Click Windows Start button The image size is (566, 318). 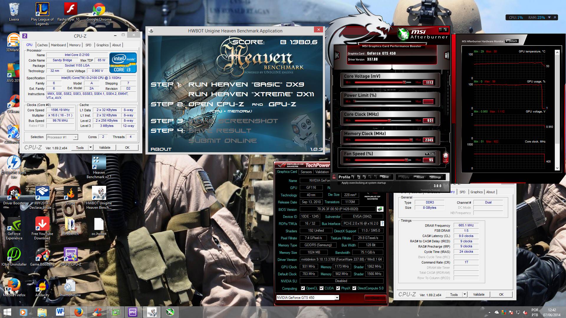point(7,312)
